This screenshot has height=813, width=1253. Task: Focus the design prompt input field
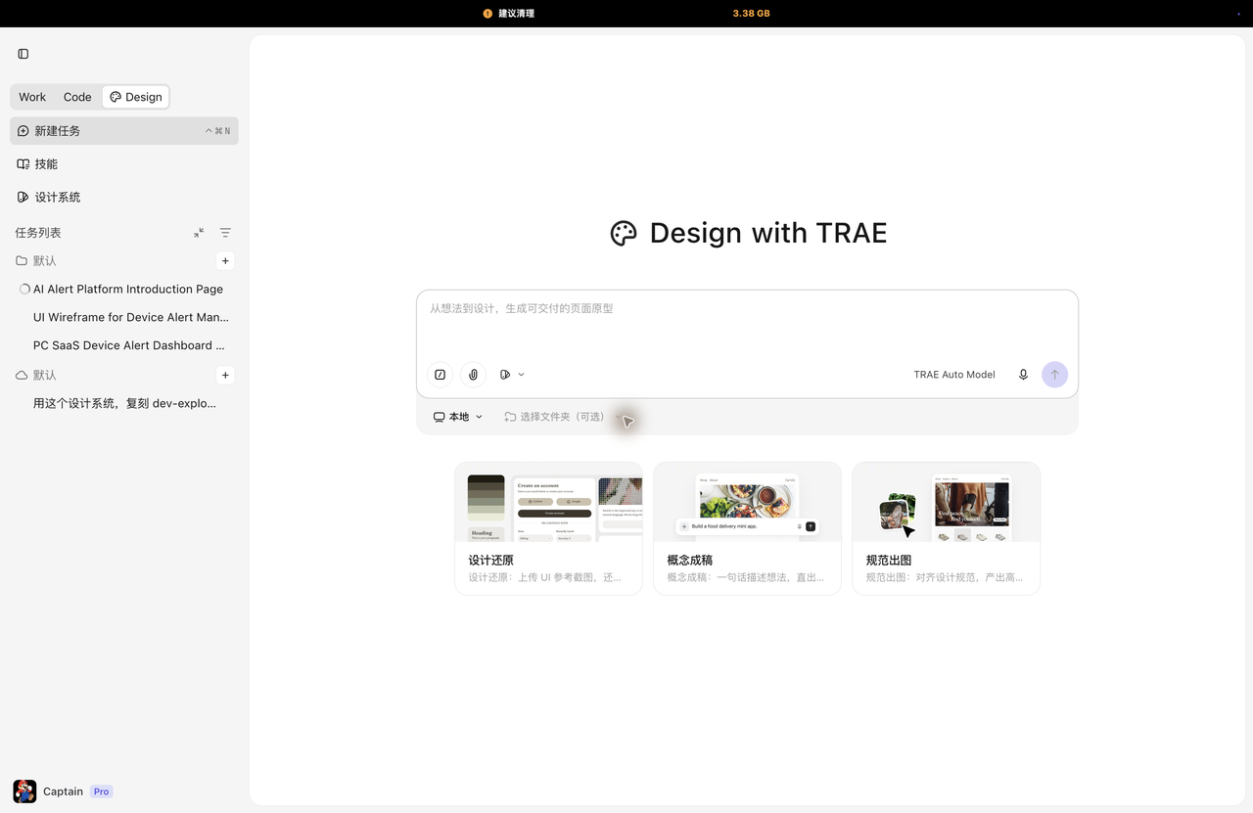(x=747, y=323)
